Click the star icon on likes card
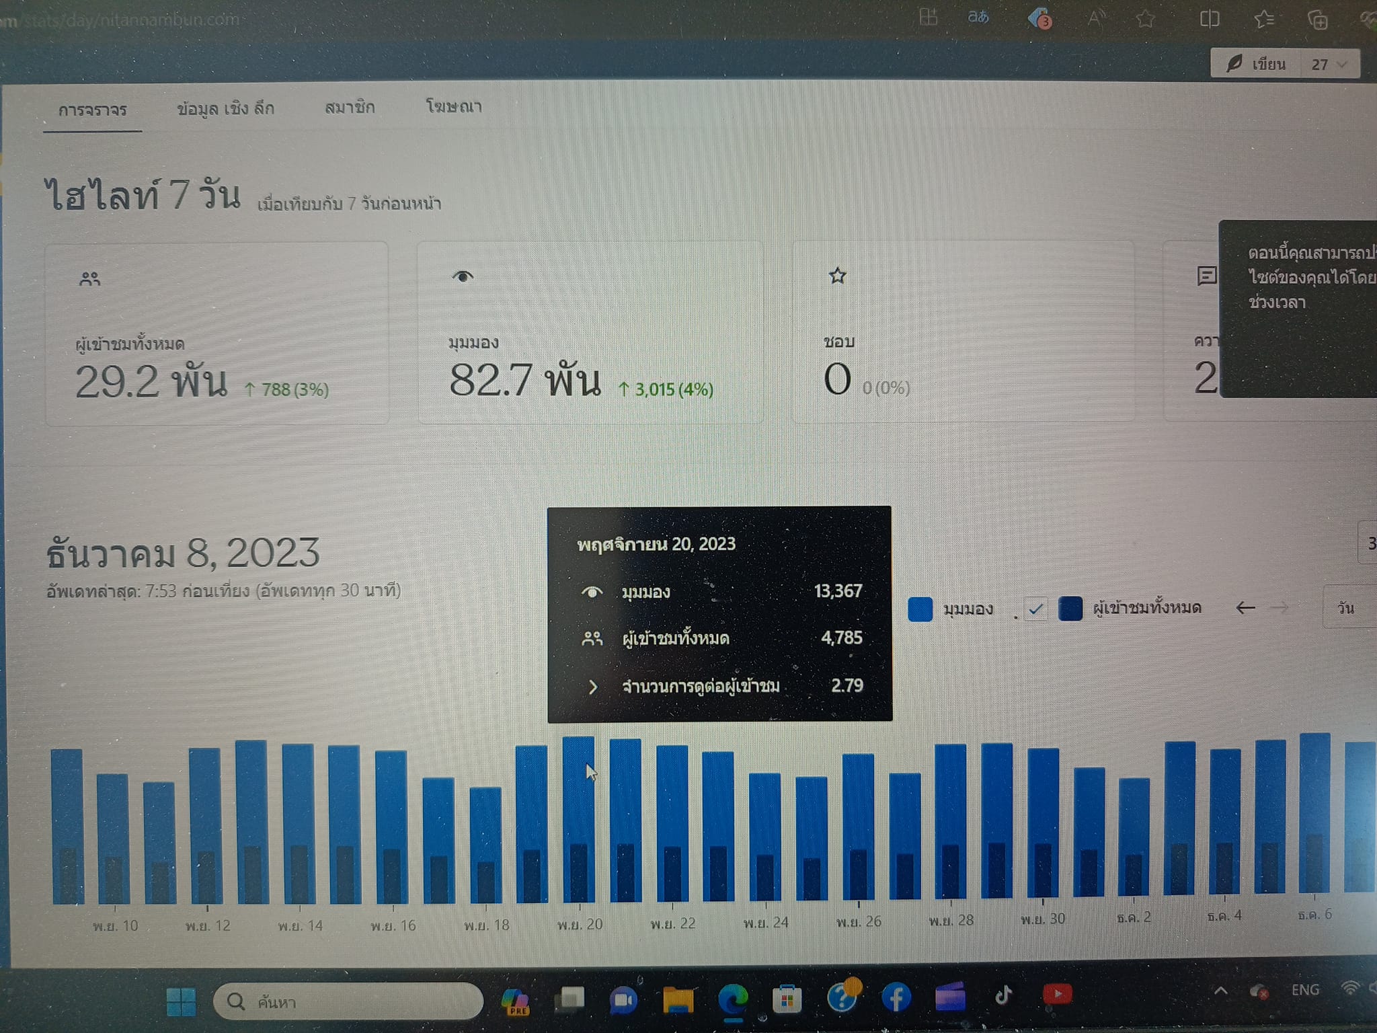Image resolution: width=1377 pixels, height=1033 pixels. [837, 275]
